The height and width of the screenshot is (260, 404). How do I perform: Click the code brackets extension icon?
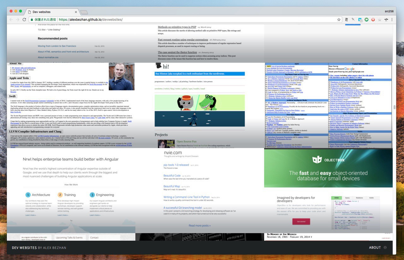pyautogui.click(x=386, y=20)
